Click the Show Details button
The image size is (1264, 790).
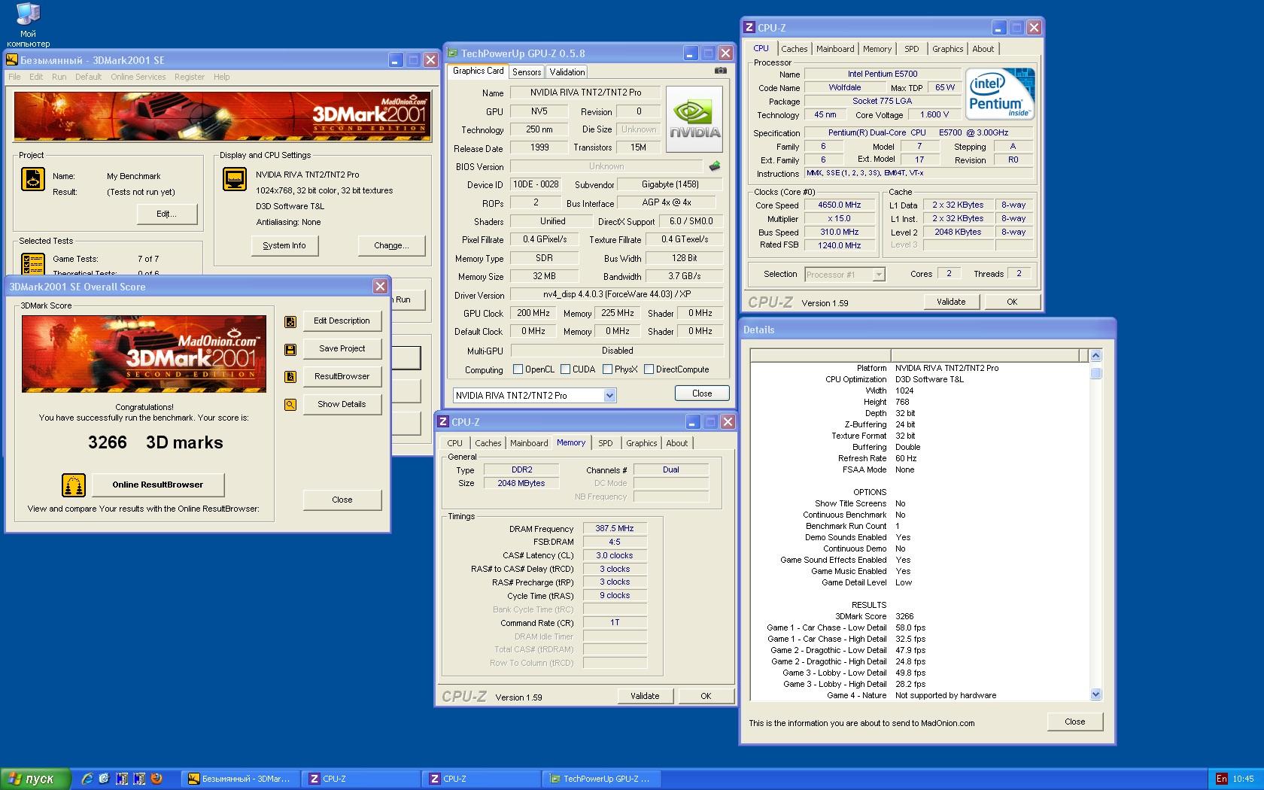click(x=342, y=405)
